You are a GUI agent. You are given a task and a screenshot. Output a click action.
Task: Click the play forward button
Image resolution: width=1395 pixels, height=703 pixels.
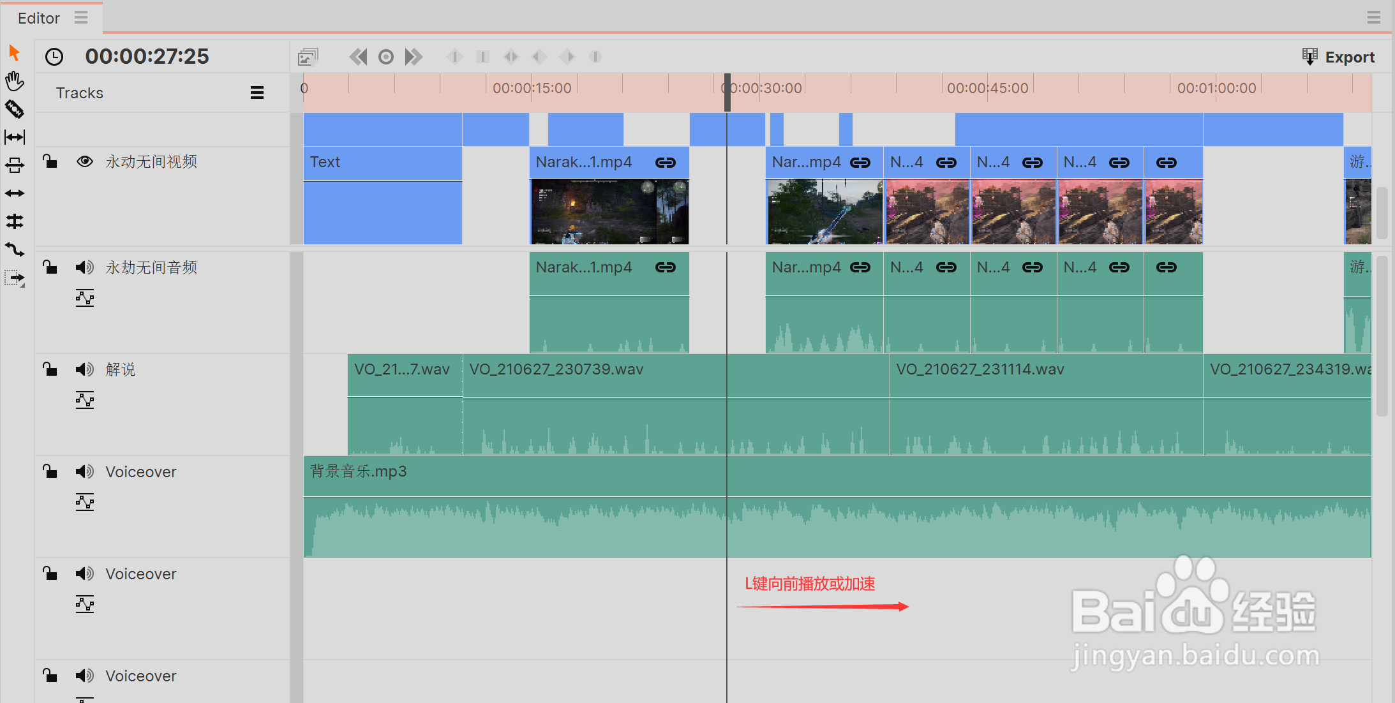[413, 57]
